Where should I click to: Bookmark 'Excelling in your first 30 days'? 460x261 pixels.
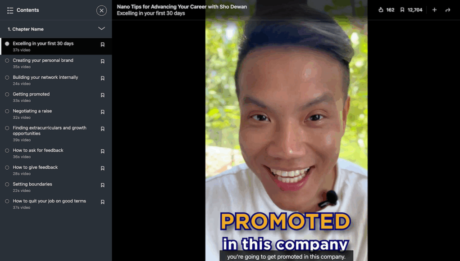103,45
